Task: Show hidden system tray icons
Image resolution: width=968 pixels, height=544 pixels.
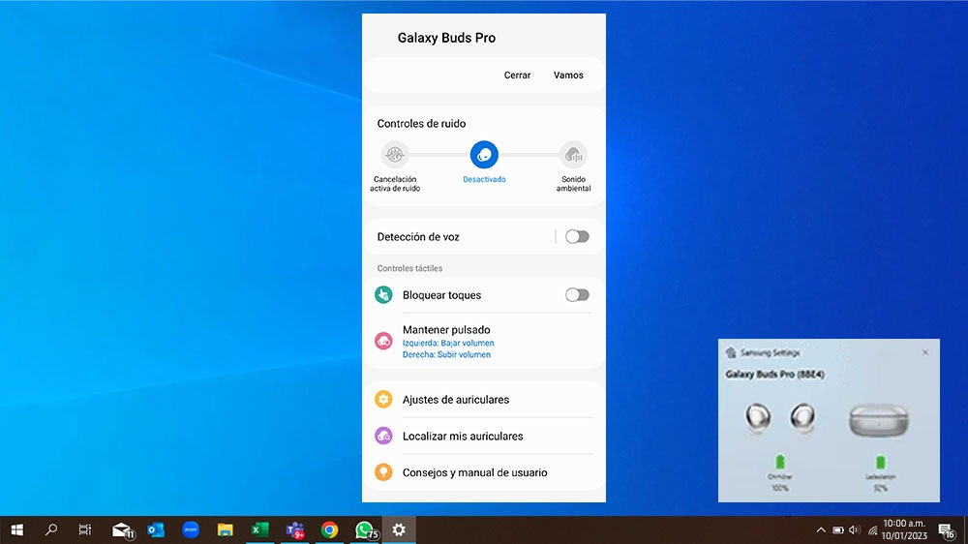Action: click(x=821, y=530)
